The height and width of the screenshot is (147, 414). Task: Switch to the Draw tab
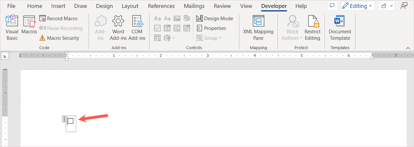click(x=80, y=6)
